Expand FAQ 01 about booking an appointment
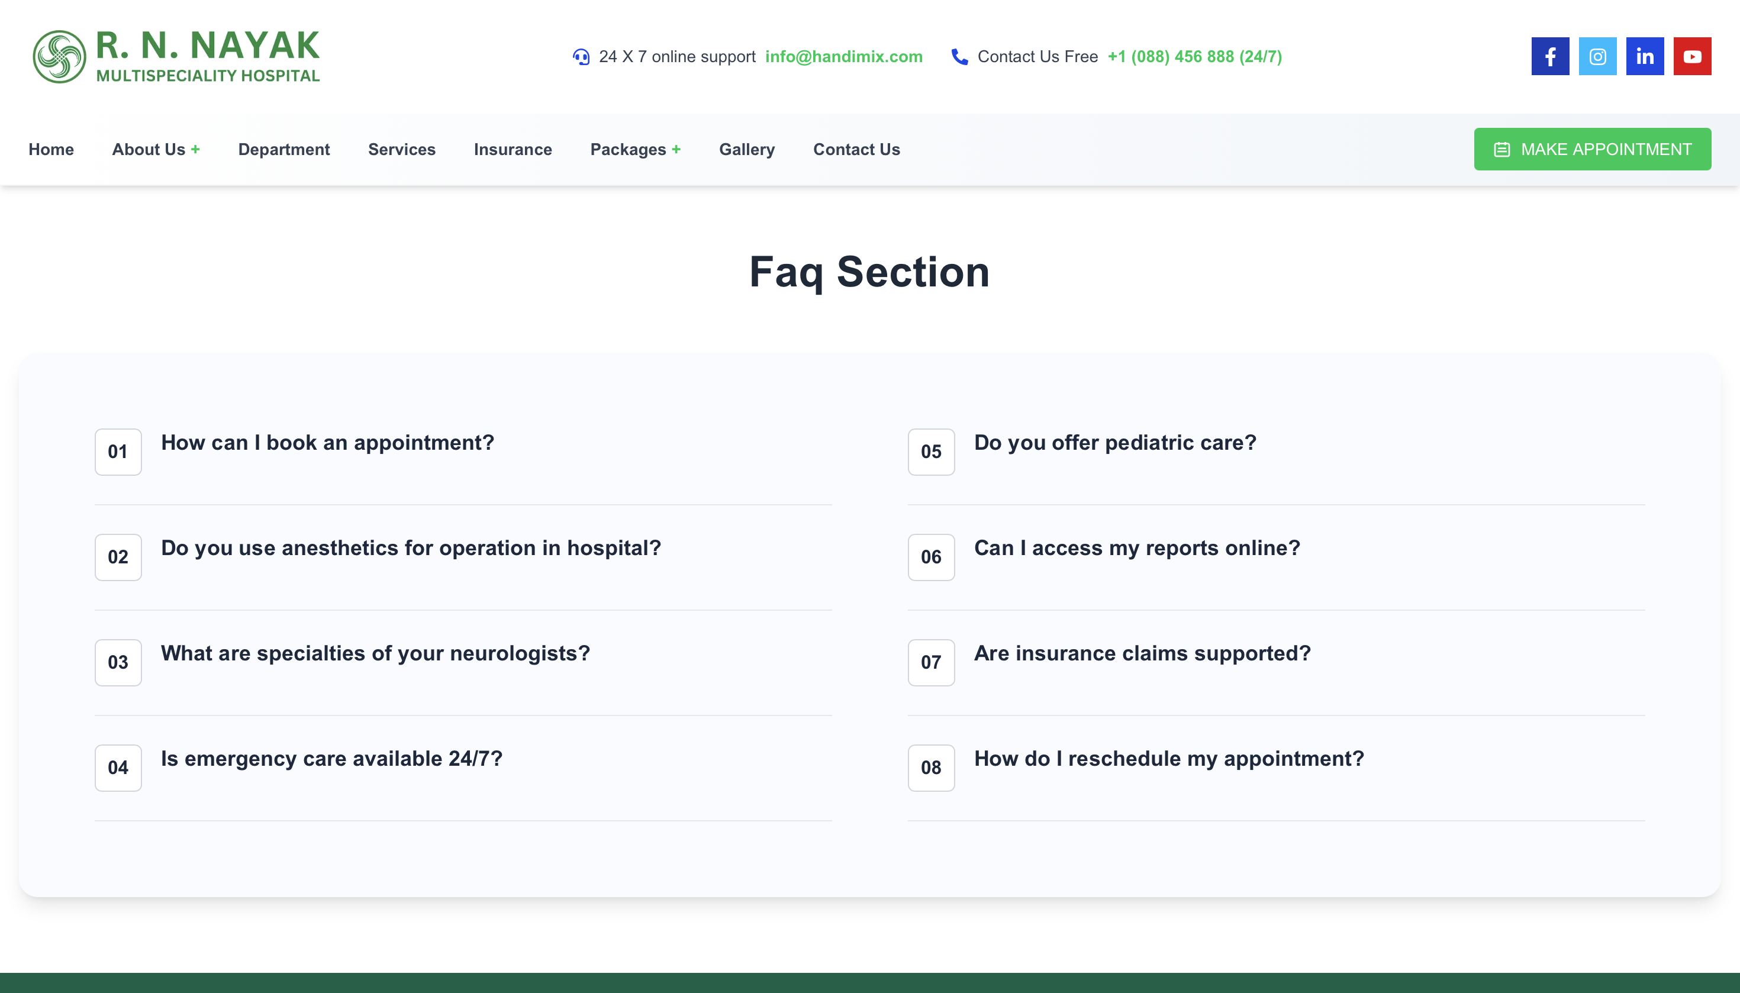 pyautogui.click(x=327, y=443)
